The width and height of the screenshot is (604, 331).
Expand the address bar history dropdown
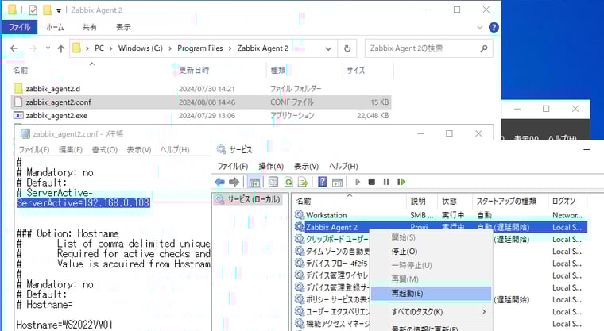(x=328, y=48)
